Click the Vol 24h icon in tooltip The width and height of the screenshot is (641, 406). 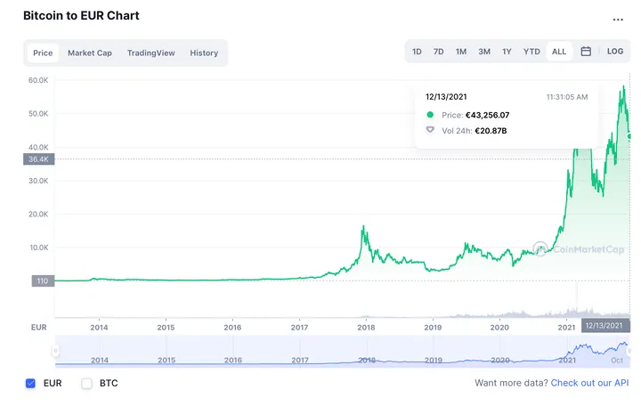click(431, 131)
